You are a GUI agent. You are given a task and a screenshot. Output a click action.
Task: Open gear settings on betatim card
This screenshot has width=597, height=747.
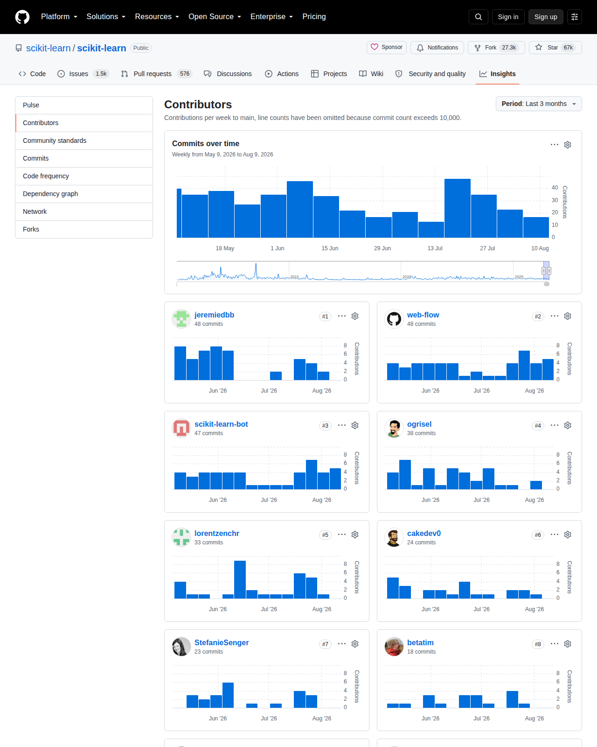[568, 644]
